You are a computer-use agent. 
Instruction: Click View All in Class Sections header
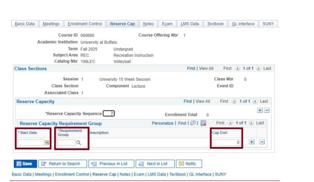click(206, 68)
